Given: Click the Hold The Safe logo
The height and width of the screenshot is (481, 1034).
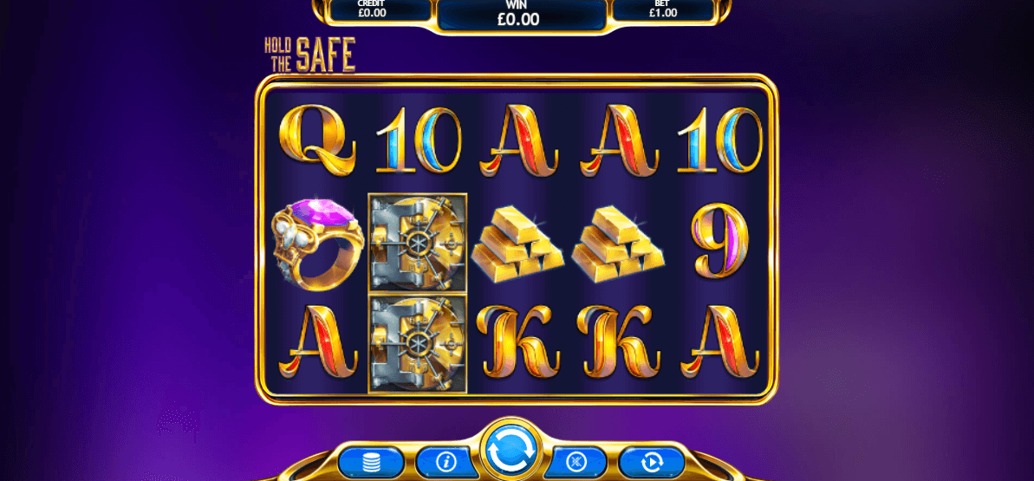Looking at the screenshot, I should (x=310, y=54).
